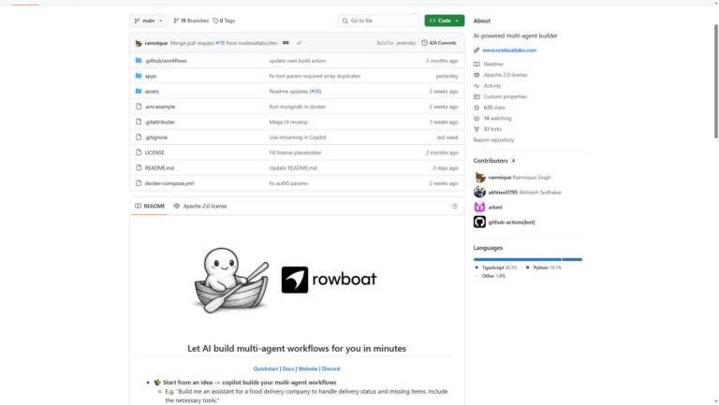Open ramnique commit author link
The height and width of the screenshot is (405, 719).
point(156,43)
